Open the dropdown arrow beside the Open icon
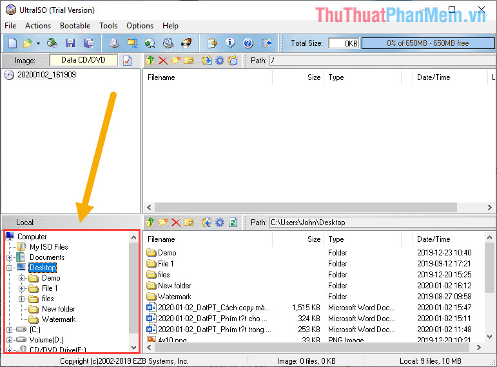 coord(38,43)
